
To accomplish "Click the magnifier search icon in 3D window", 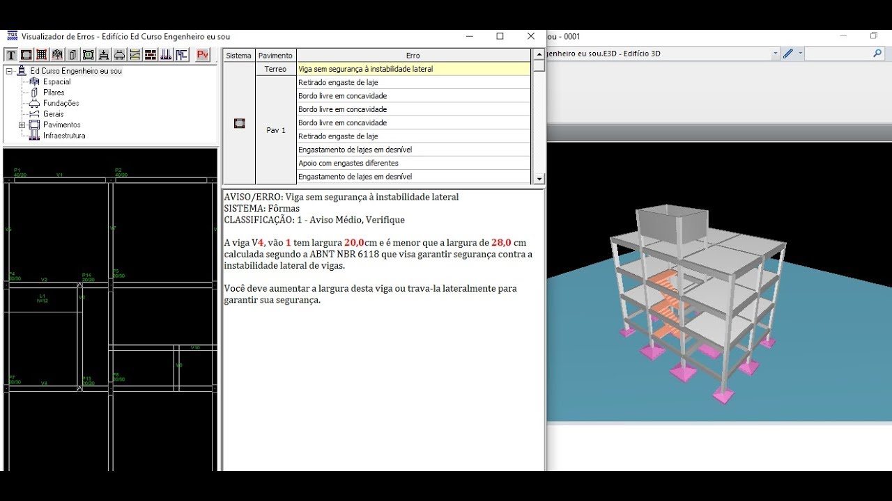I will click(x=877, y=54).
